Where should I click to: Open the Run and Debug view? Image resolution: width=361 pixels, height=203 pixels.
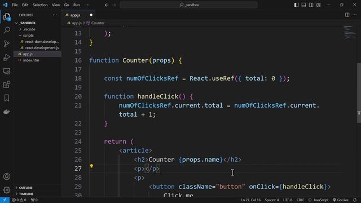[x=7, y=58]
